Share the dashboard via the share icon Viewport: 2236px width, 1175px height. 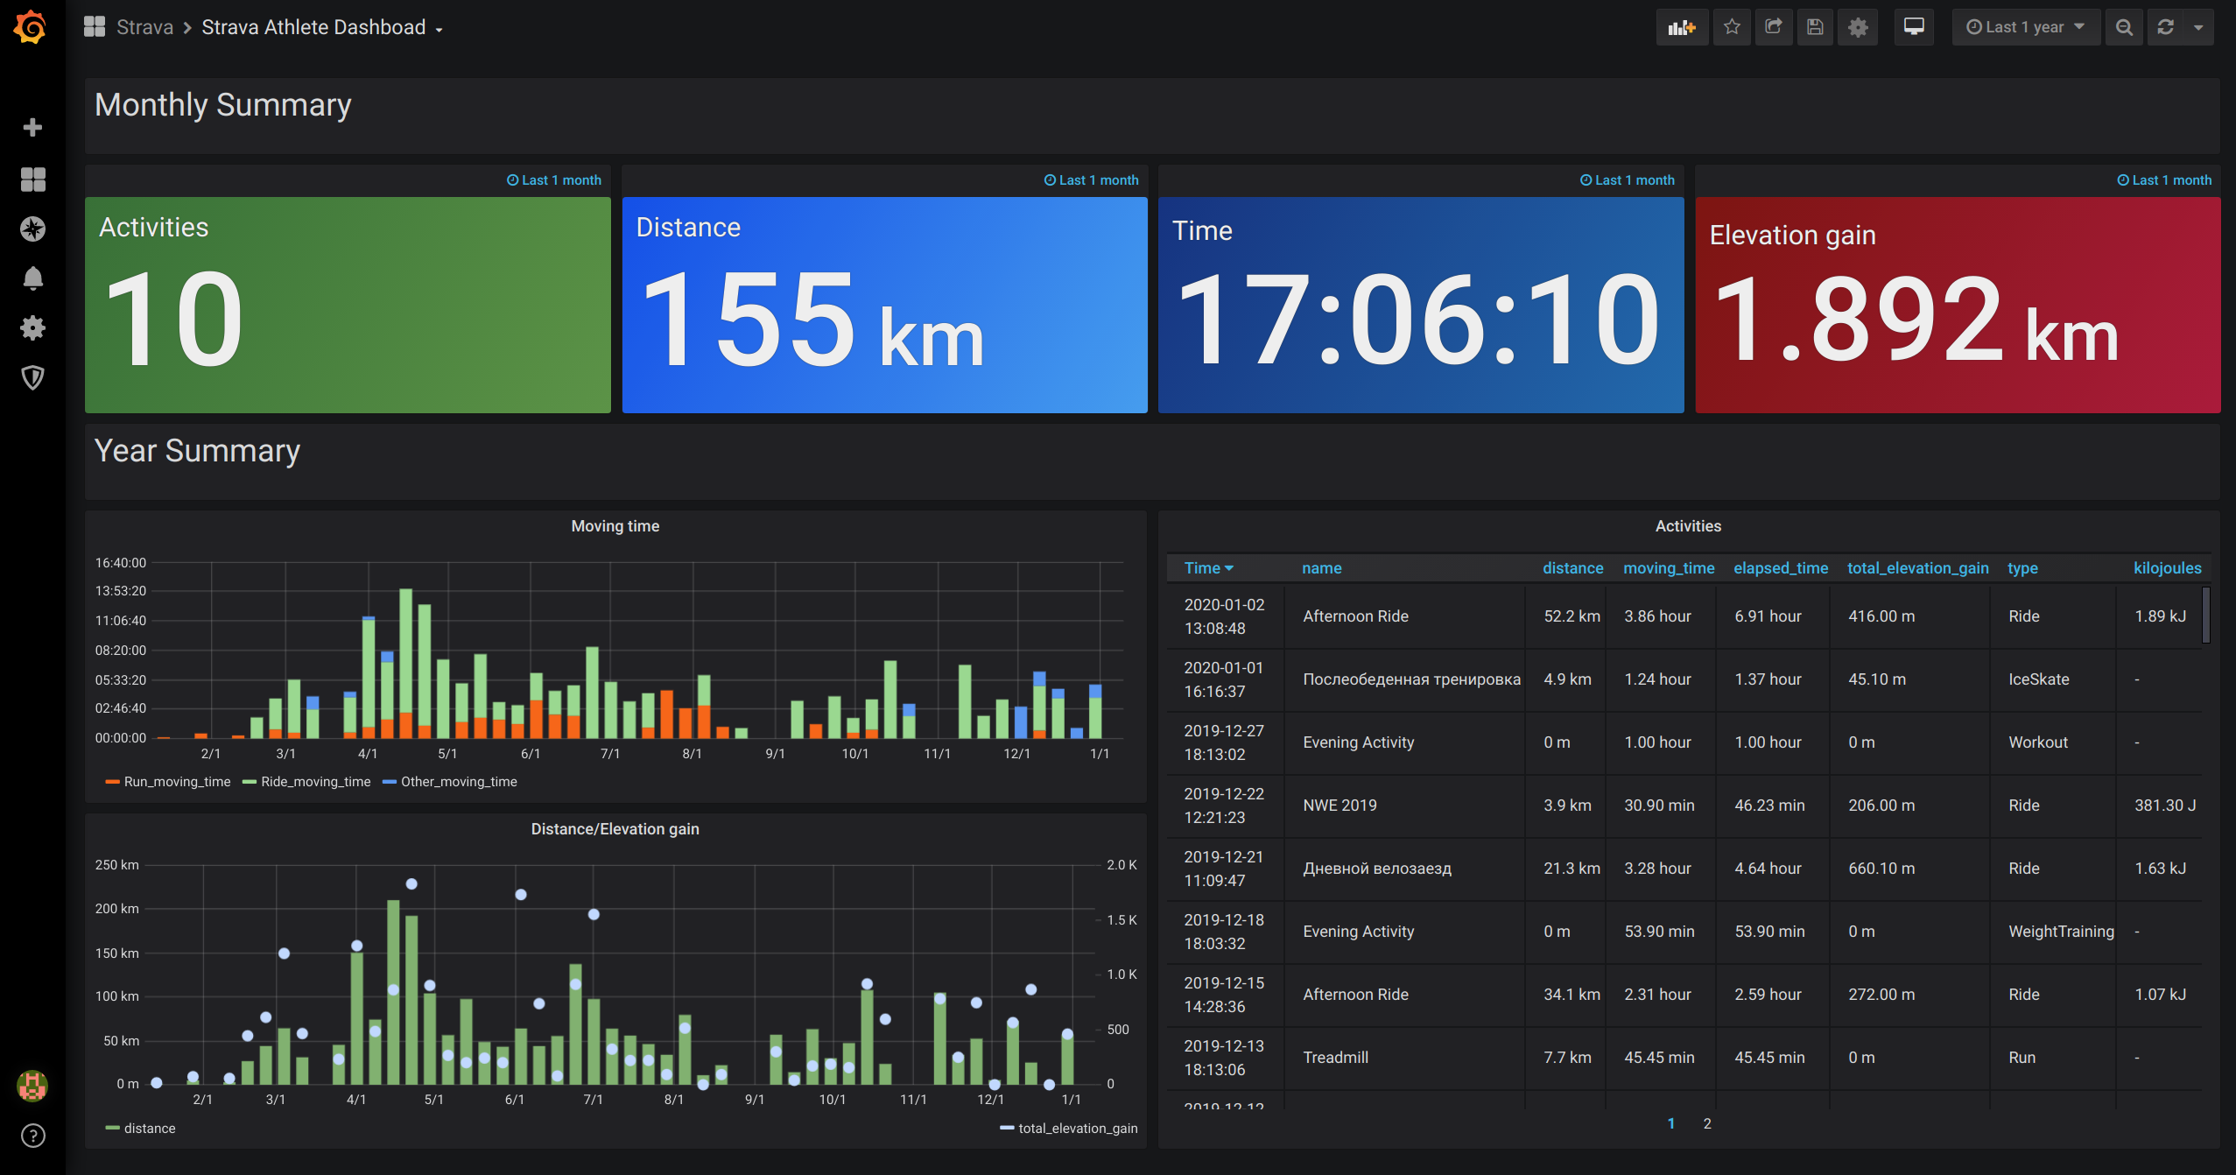tap(1774, 27)
